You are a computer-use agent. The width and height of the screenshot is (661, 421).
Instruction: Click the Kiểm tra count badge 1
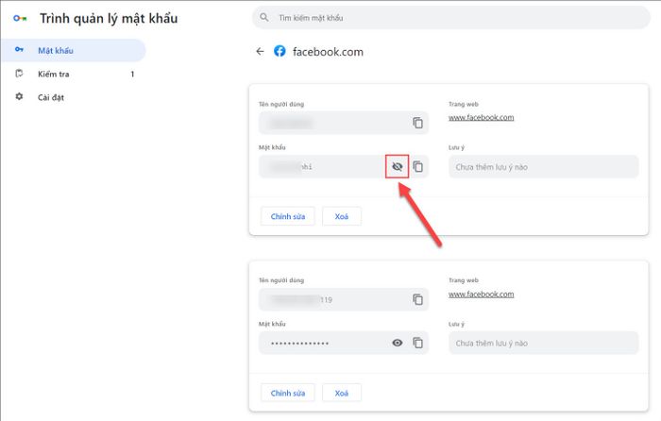pyautogui.click(x=132, y=75)
